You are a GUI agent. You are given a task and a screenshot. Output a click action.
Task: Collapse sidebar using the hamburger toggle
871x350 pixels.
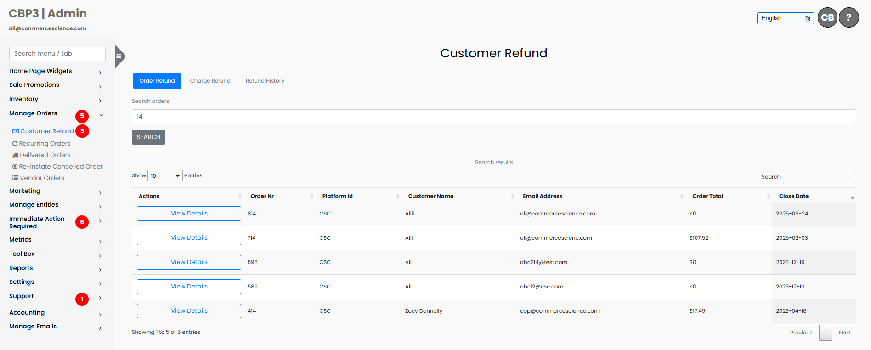coord(119,56)
